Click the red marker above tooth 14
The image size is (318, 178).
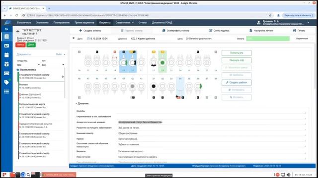[115, 52]
